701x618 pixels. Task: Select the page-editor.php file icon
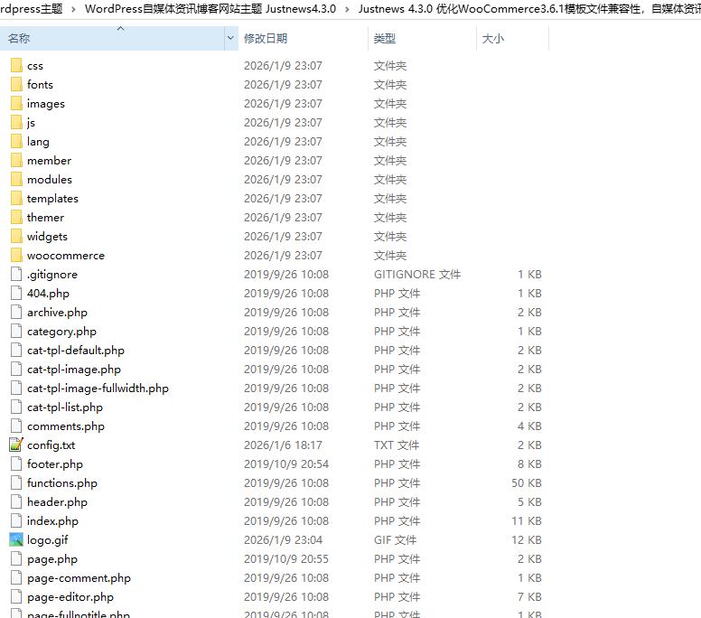(x=16, y=596)
